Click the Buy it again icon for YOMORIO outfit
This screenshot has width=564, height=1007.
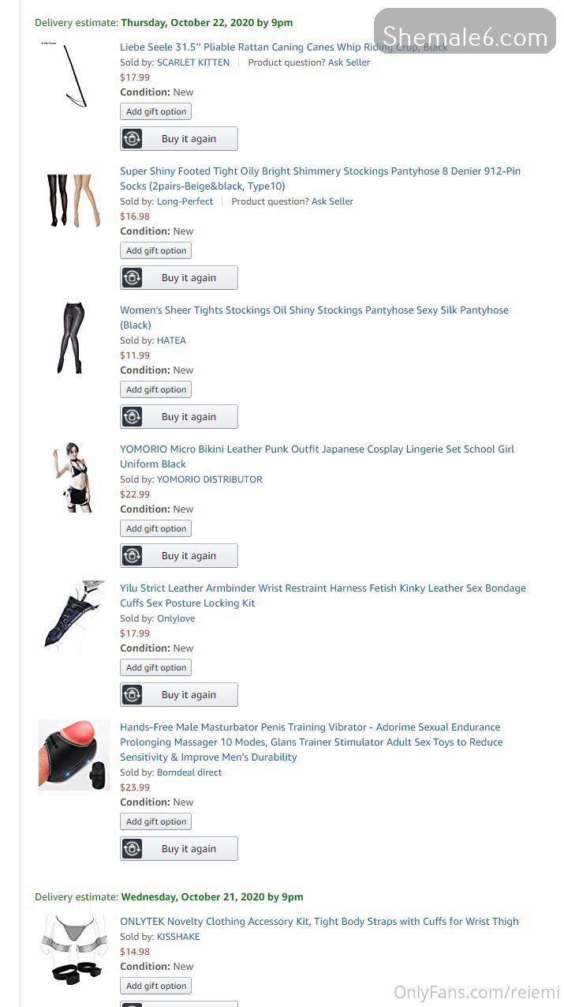pyautogui.click(x=133, y=556)
